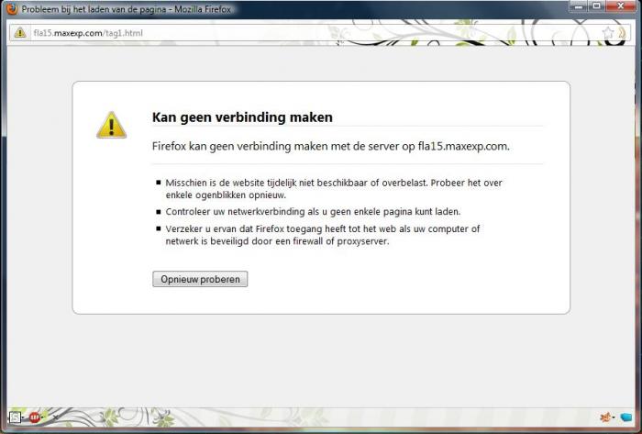Click the address bar URL fla15.maxexp.com/tag1.html
The image size is (642, 434).
click(88, 33)
